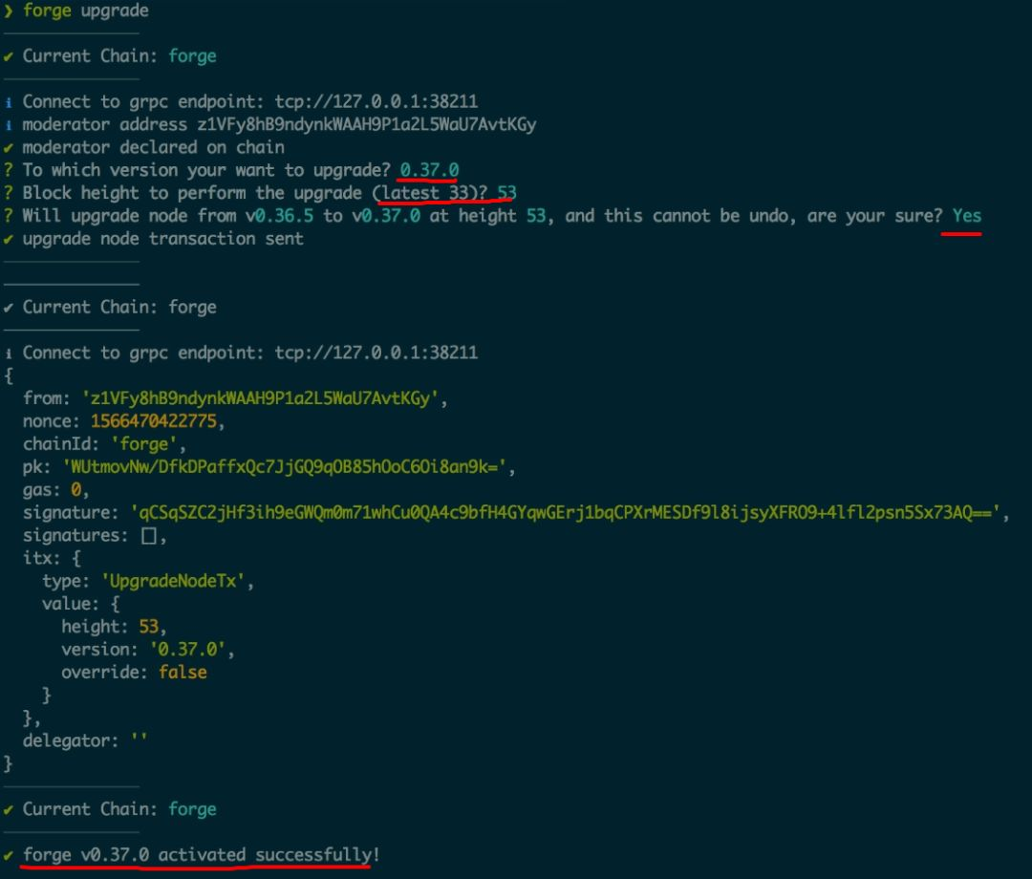Click the nonce value 1566470422775
Screen dimensions: 1032x879
point(153,421)
